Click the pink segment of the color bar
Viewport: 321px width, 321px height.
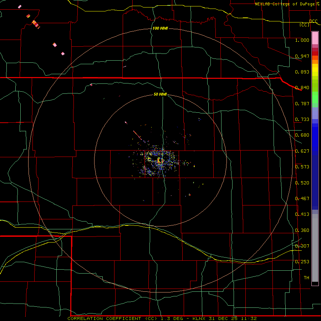(315, 38)
